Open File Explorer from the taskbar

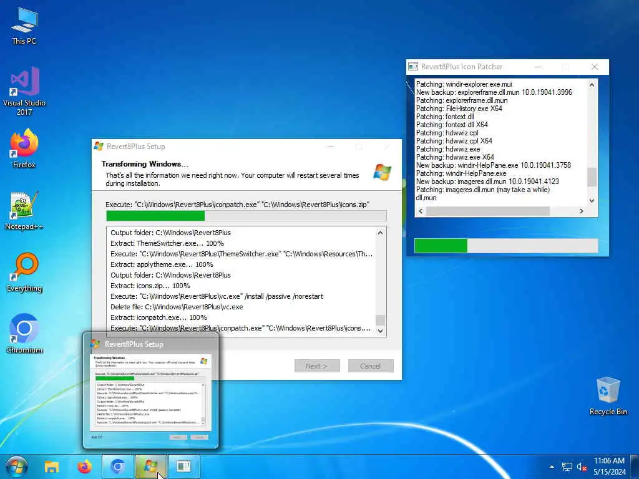52,467
